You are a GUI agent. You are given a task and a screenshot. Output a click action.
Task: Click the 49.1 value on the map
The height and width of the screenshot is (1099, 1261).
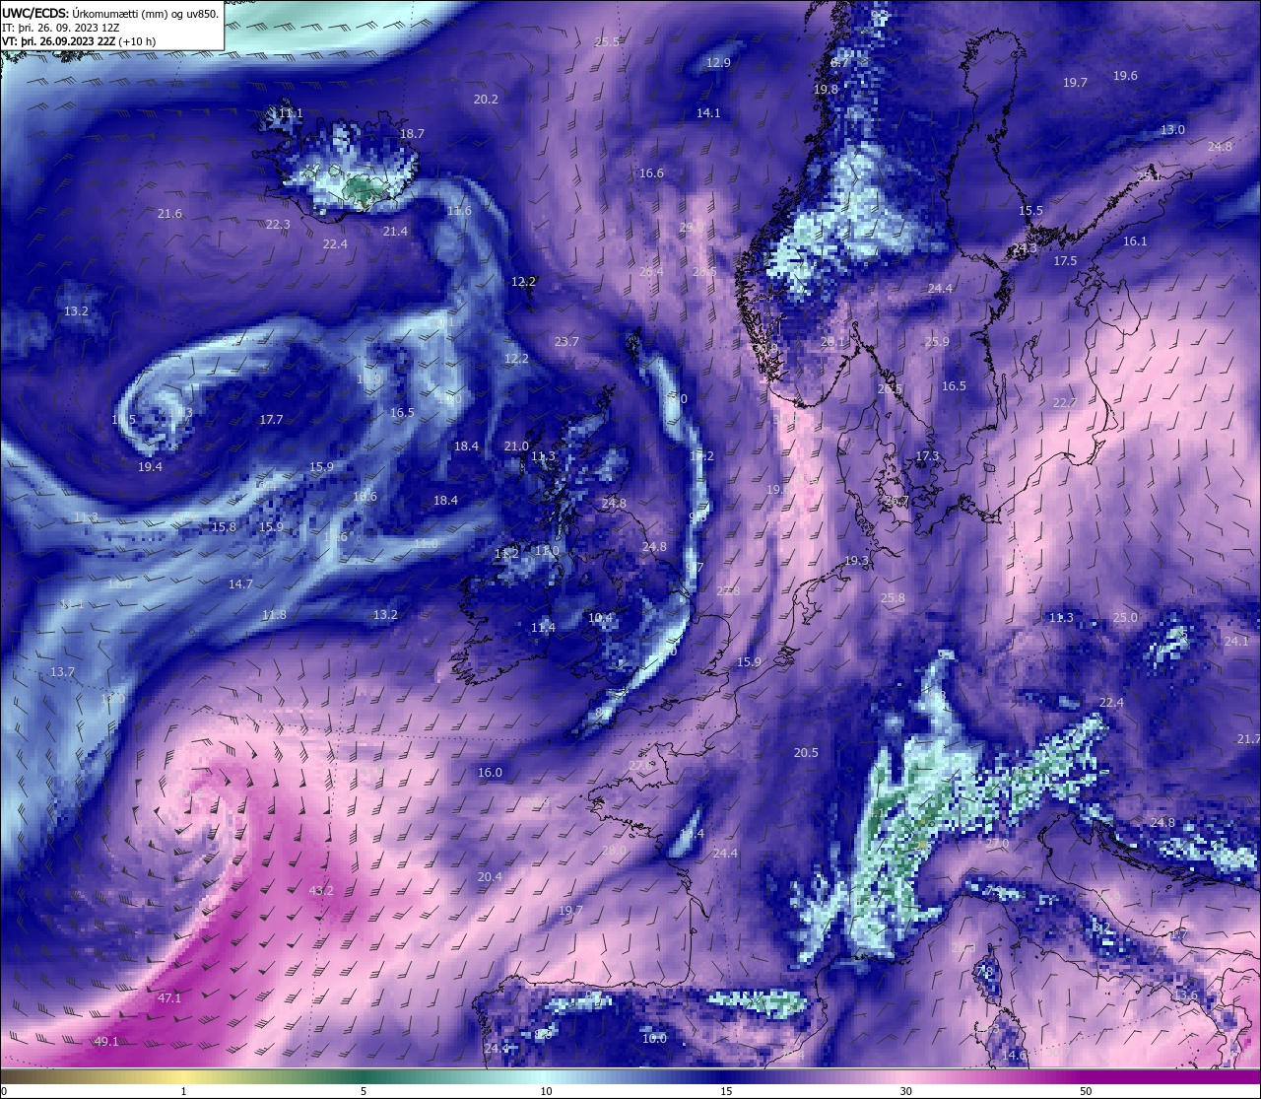coord(106,1041)
